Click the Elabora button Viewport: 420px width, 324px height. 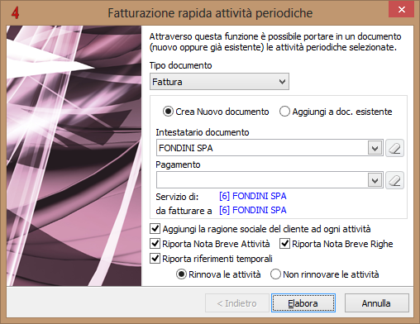pyautogui.click(x=303, y=303)
